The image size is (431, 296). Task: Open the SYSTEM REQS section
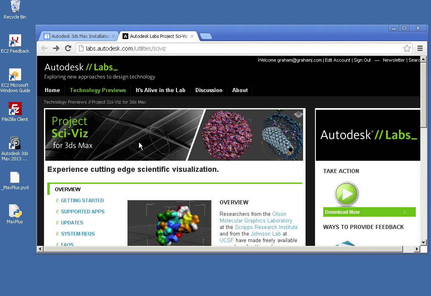tap(78, 234)
